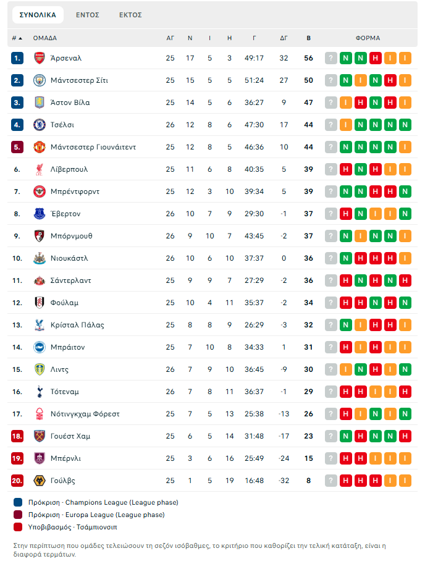The width and height of the screenshot is (425, 564).
Task: Click the Arsenal club crest icon
Action: (40, 58)
